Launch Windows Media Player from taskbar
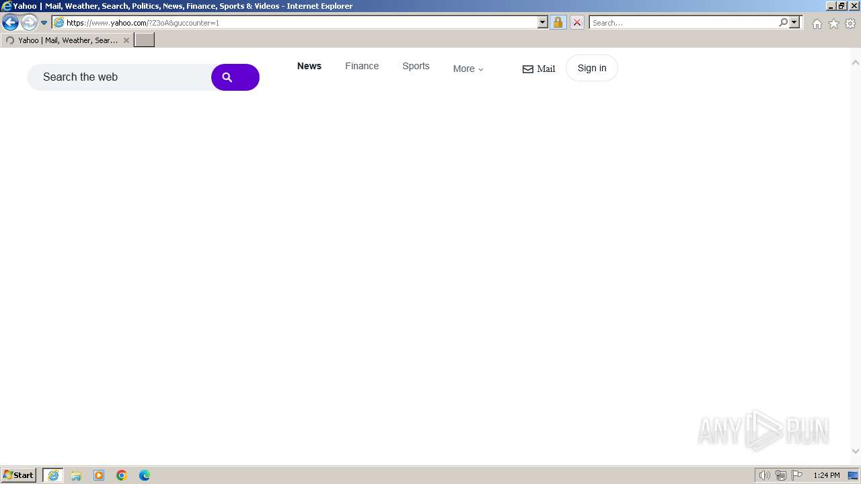 [x=99, y=475]
